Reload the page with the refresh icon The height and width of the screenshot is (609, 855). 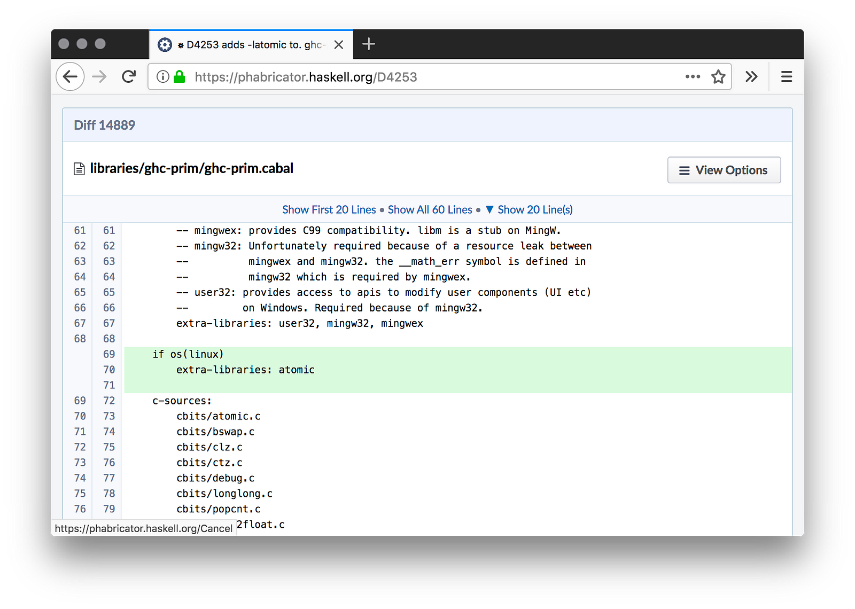(x=129, y=77)
